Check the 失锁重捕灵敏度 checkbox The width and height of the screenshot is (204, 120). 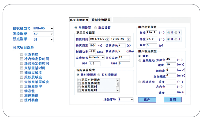[x=22, y=82]
